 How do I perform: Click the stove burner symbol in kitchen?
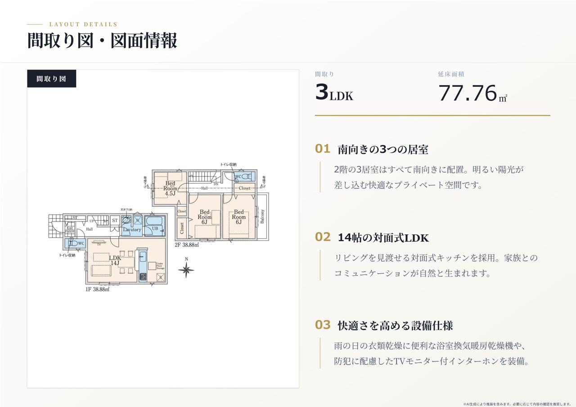click(143, 277)
